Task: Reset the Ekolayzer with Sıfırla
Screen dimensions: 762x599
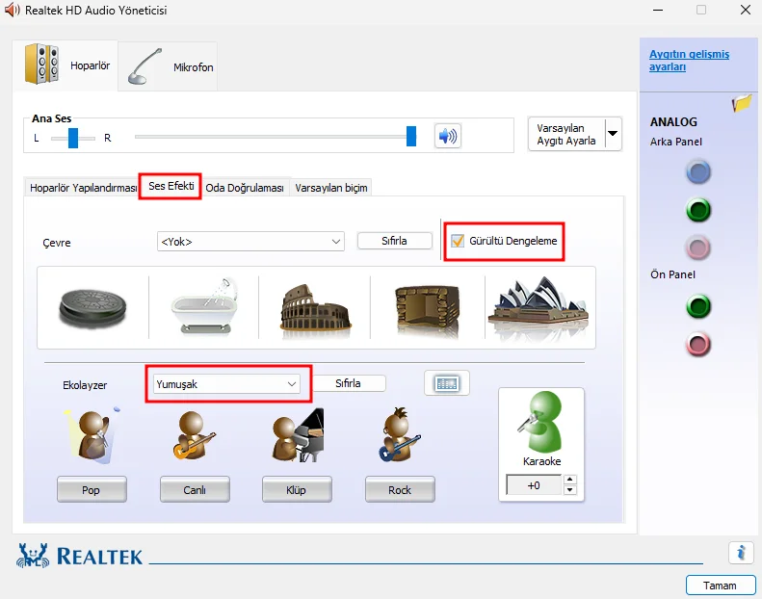Action: click(349, 383)
